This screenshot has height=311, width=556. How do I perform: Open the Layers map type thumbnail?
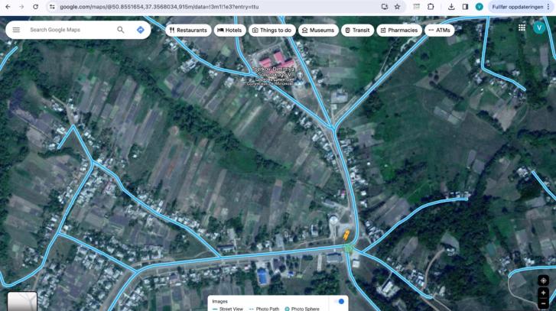(x=22, y=301)
